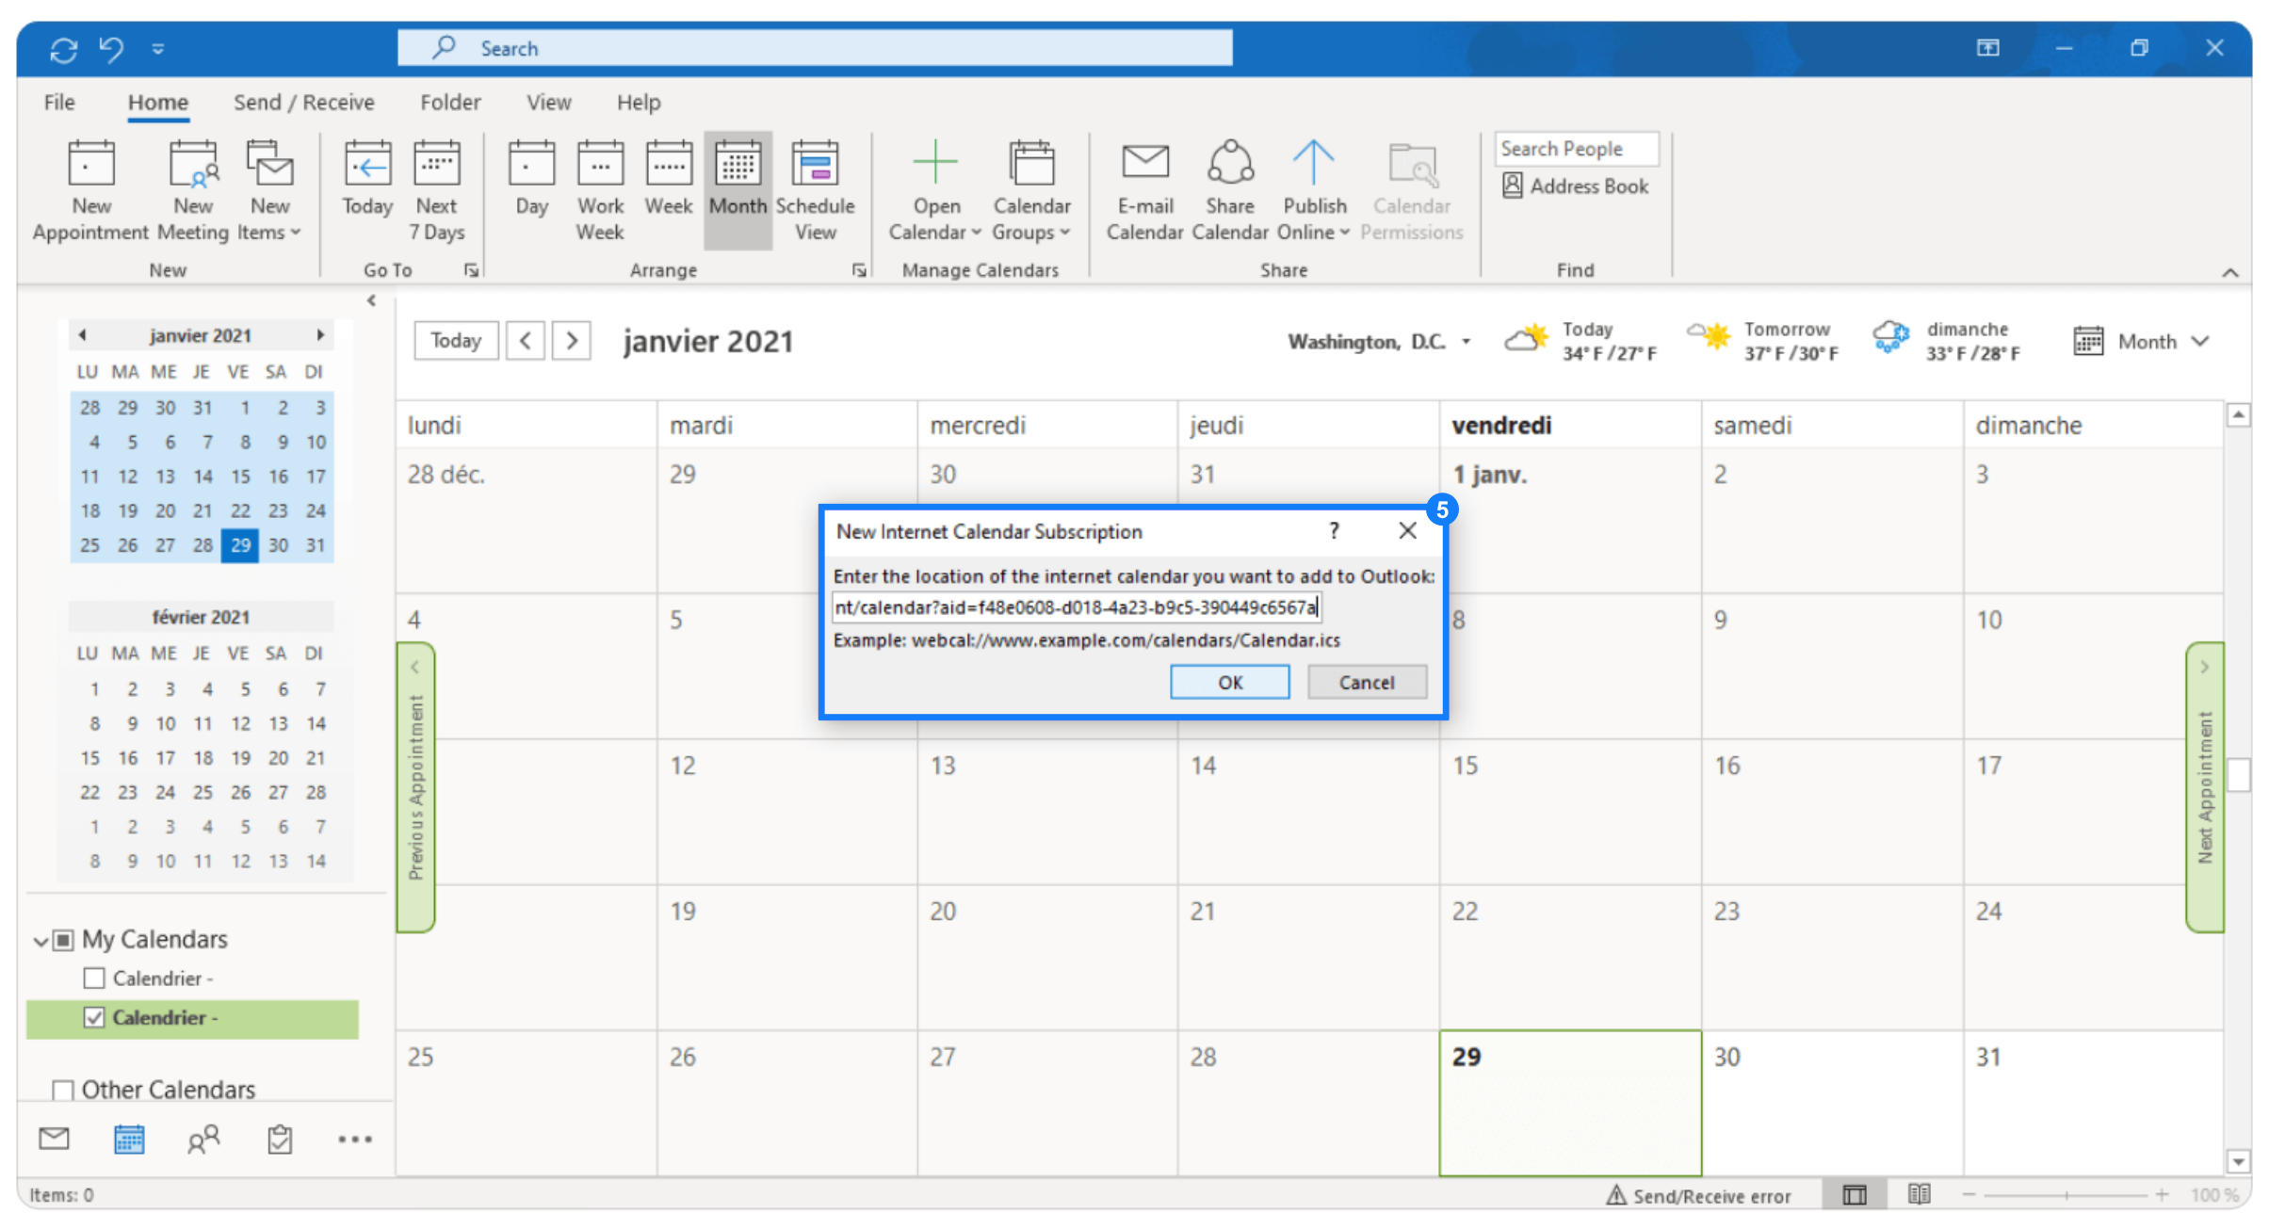Viewport: 2269px width, 1229px height.
Task: Open the Mail navigation icon
Action: pos(54,1139)
